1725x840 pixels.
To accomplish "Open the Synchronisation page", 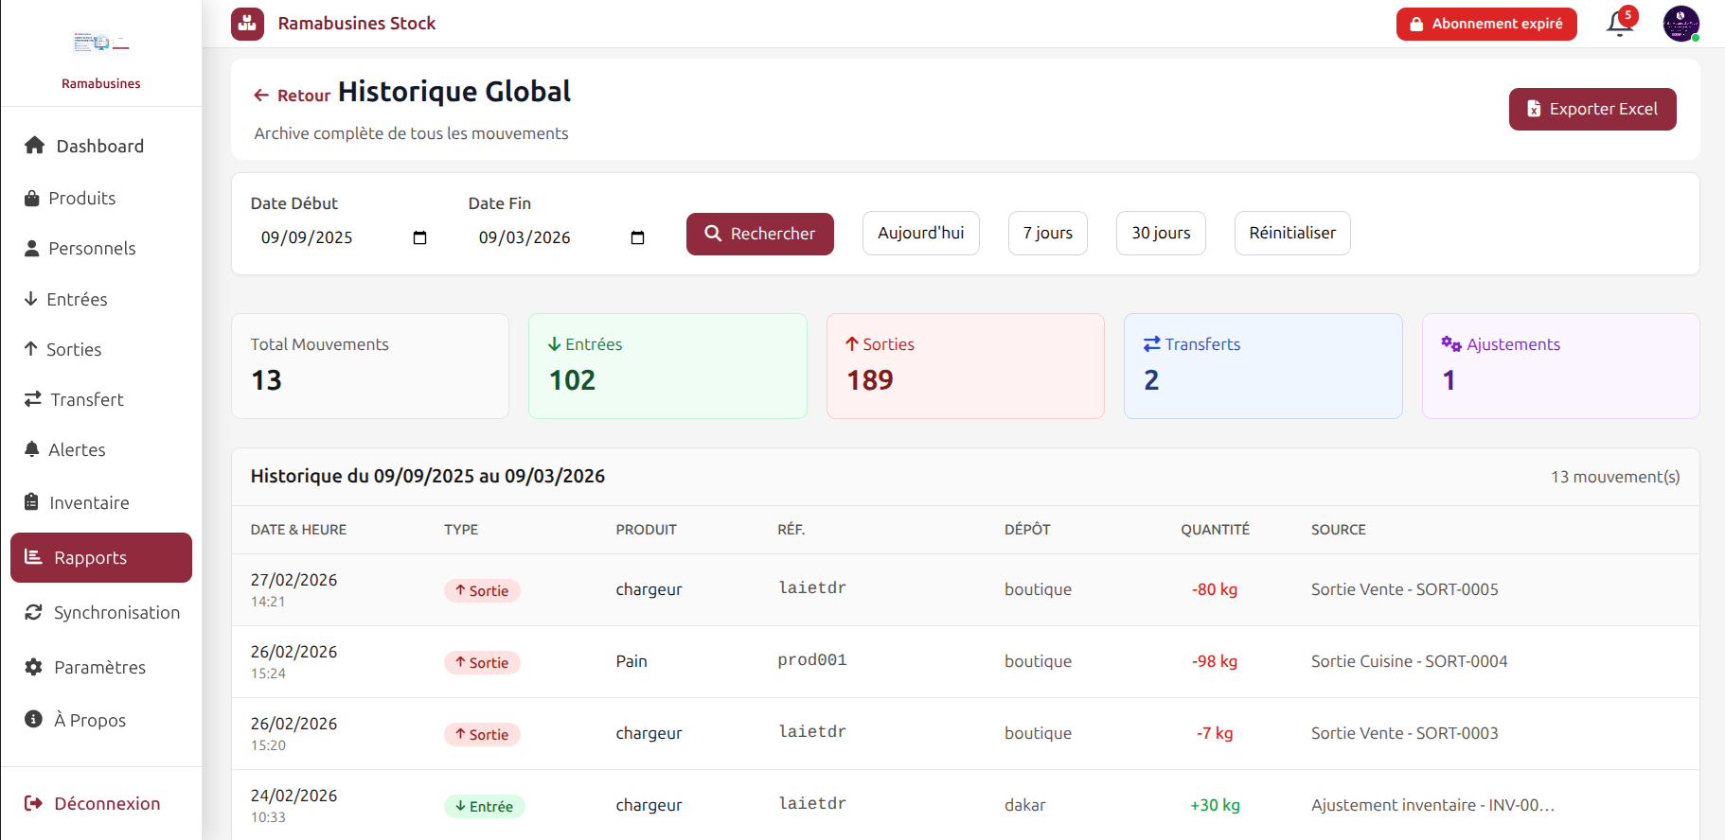I will [x=116, y=613].
